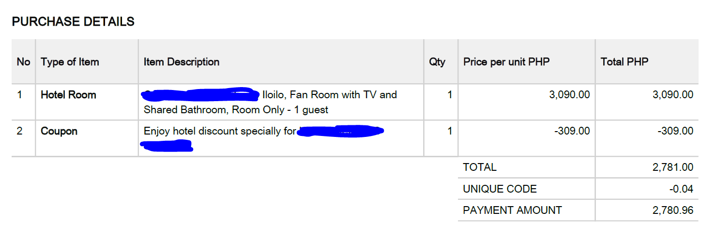716x240 pixels.
Task: Select the Coupon row total -309.00
Action: point(675,131)
